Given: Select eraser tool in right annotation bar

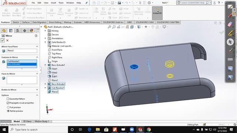Looking at the screenshot, I should click(x=230, y=24).
